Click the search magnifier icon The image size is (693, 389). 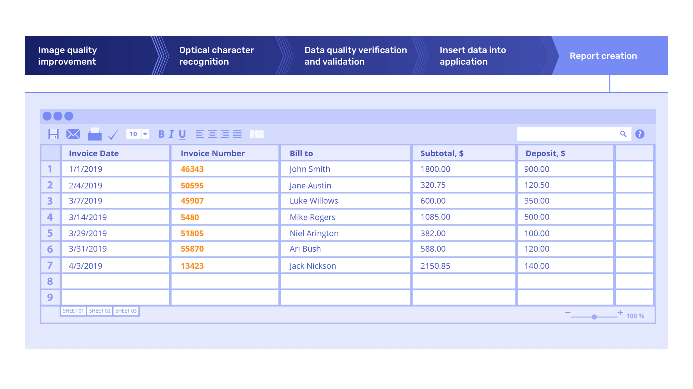[623, 134]
